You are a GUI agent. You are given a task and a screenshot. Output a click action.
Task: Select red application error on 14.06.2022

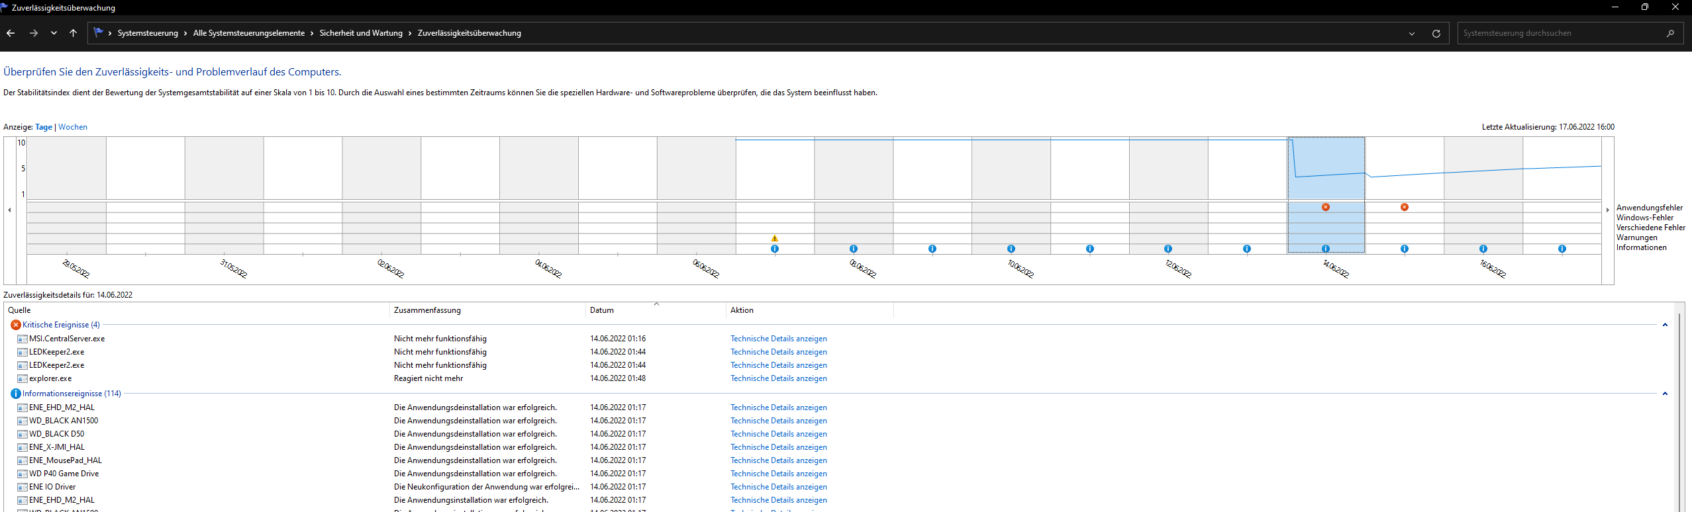[x=1326, y=207]
